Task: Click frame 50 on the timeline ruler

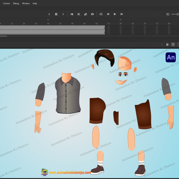Action: (97, 24)
